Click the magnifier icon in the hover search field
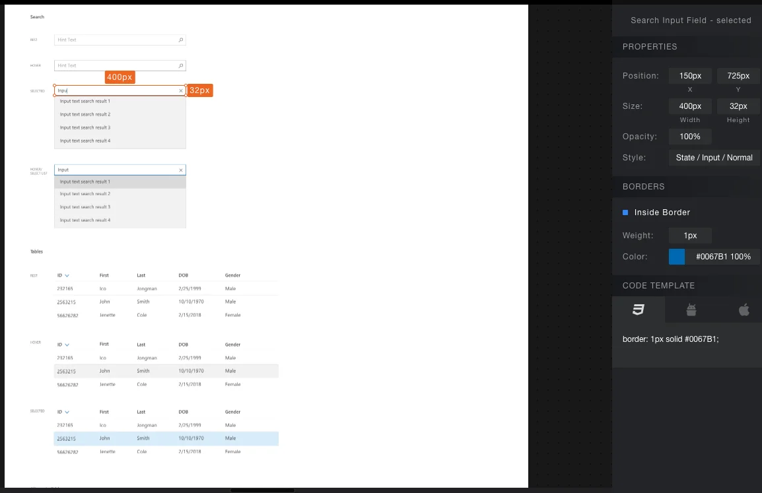762x493 pixels. (x=181, y=66)
